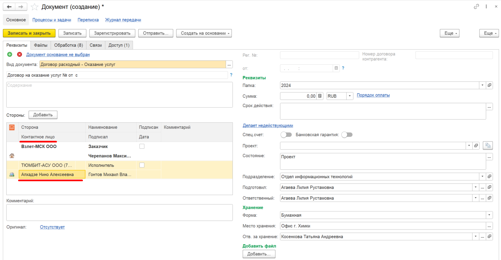Switch to the Файлы tab
This screenshot has width=501, height=260.
[x=41, y=45]
